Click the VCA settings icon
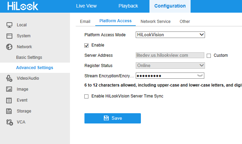This screenshot has width=242, height=144. tap(10, 122)
